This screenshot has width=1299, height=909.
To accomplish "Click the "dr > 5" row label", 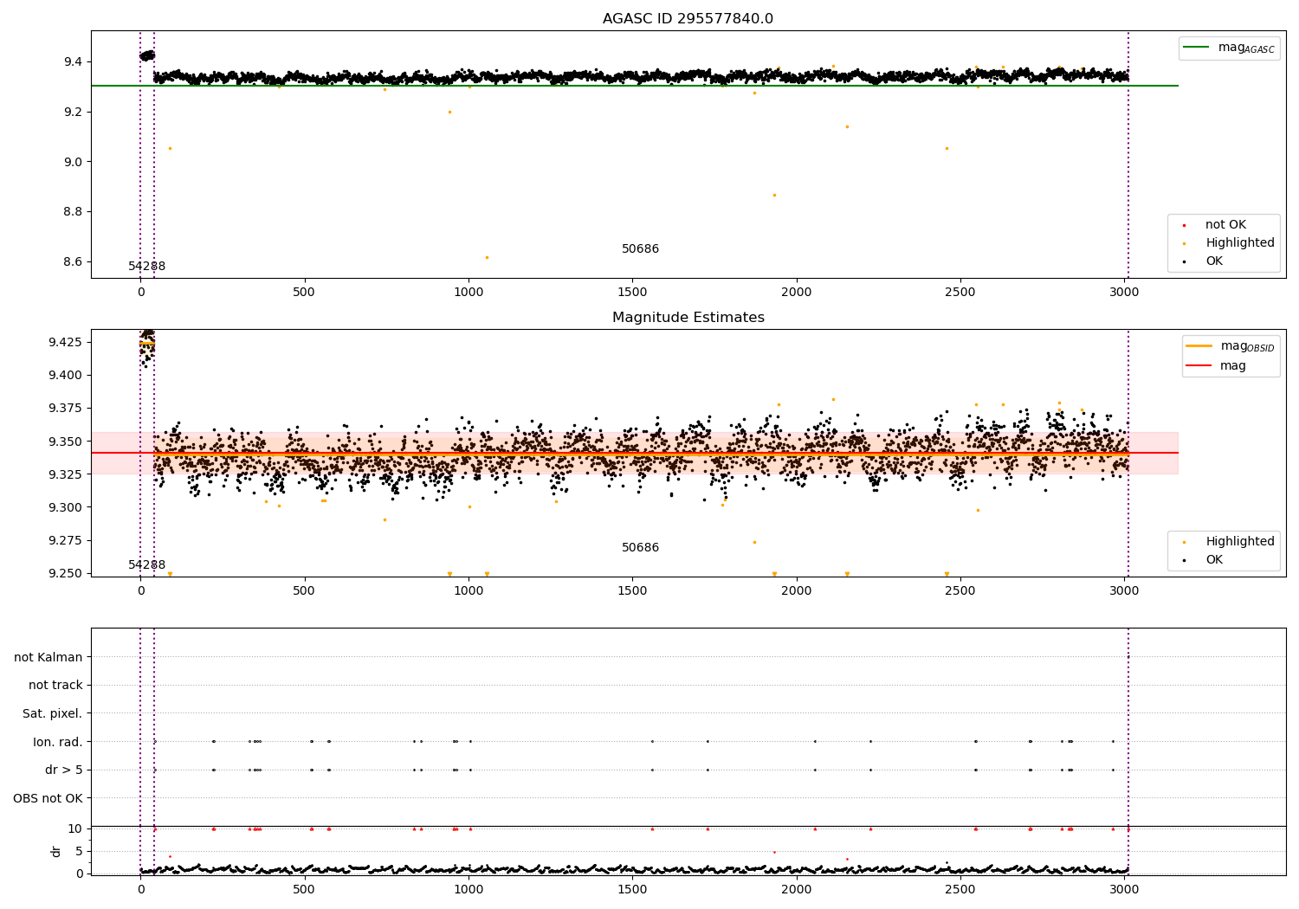I will [x=64, y=770].
